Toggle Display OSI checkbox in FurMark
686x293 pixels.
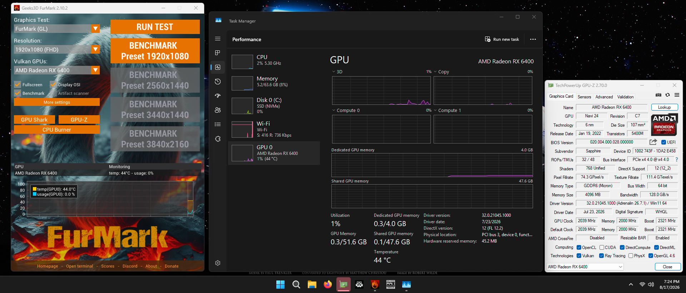53,84
